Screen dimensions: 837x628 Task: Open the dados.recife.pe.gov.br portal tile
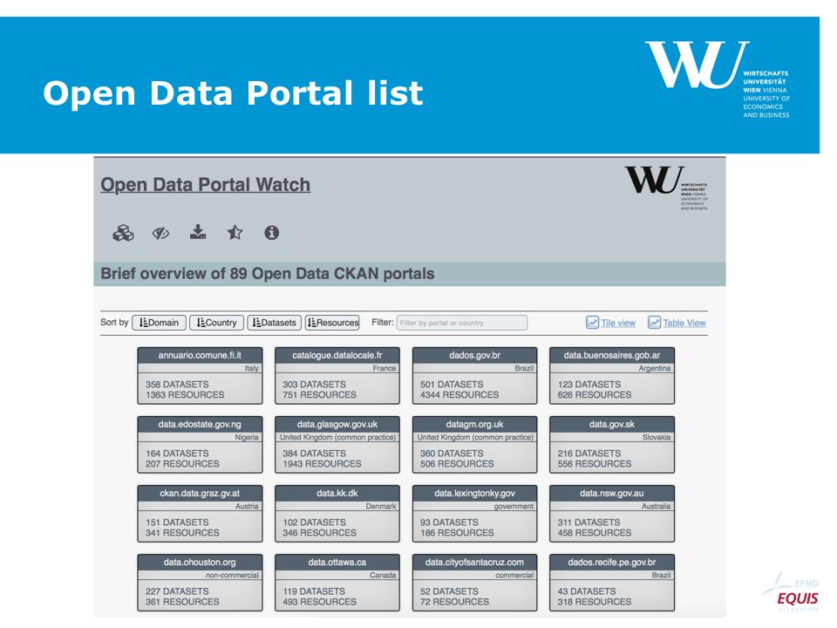coord(612,582)
